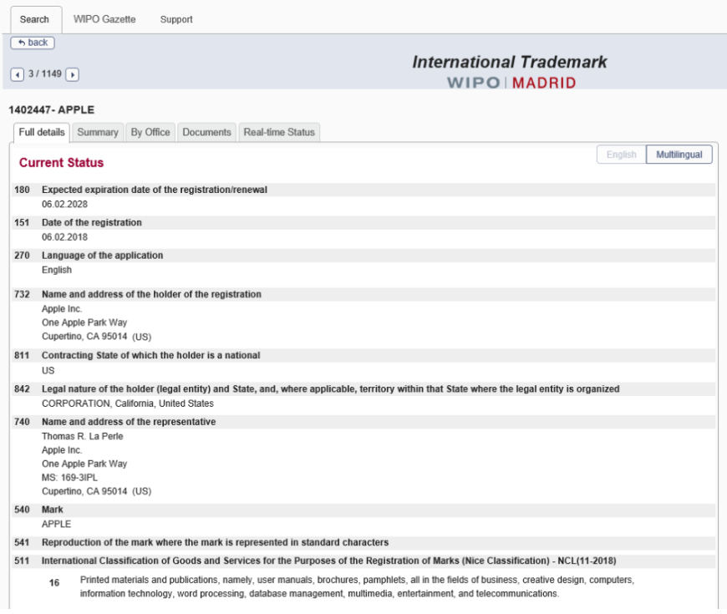Viewport: 727px width, 614px height.
Task: Select the expiration date 06.02.2028
Action: click(x=64, y=205)
